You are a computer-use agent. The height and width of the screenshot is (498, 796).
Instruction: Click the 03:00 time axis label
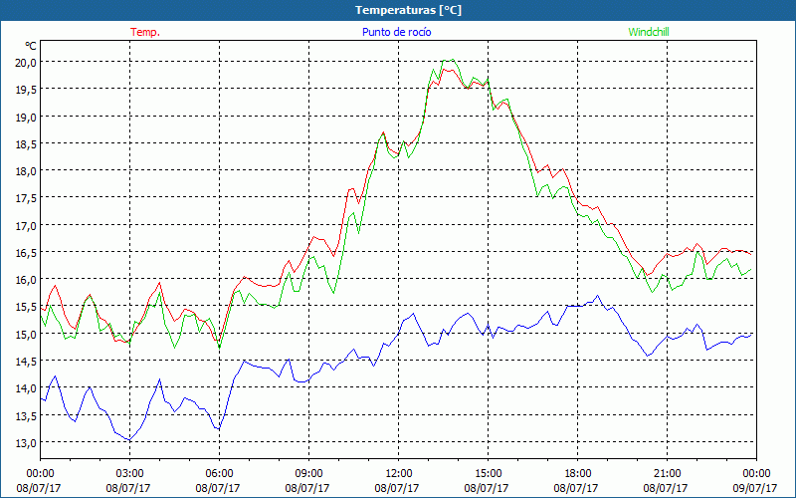point(129,473)
